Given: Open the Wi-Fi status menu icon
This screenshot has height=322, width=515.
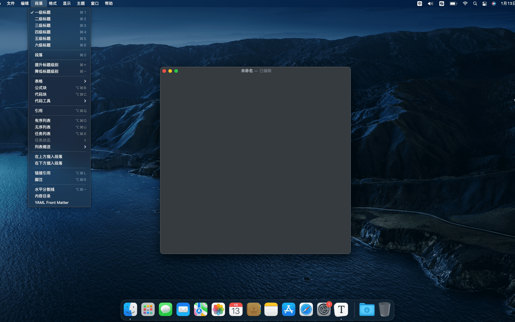Looking at the screenshot, I should click(x=465, y=4).
